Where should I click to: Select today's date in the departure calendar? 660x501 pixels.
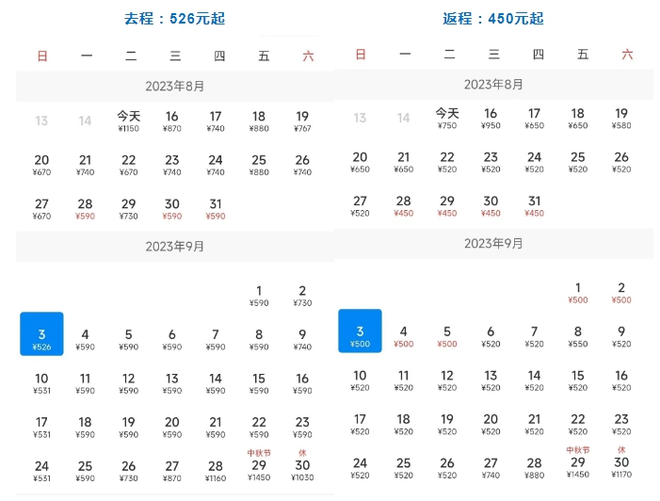point(129,121)
